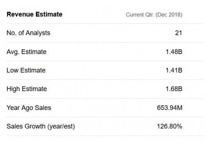The width and height of the screenshot is (206, 144).
Task: Click the Sales Growth (year/est) label
Action: pyautogui.click(x=41, y=126)
